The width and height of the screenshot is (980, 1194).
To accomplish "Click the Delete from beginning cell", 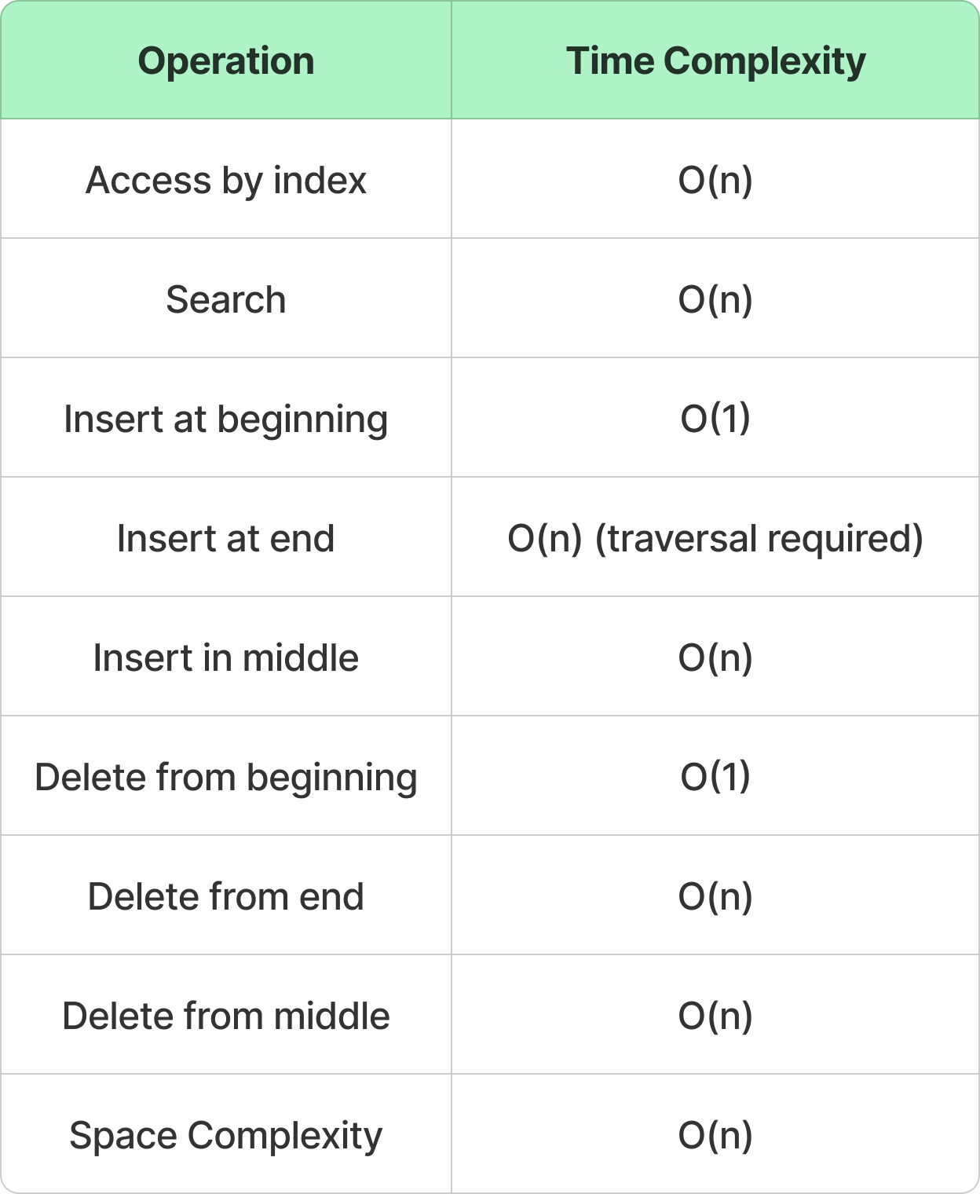I will [x=226, y=777].
